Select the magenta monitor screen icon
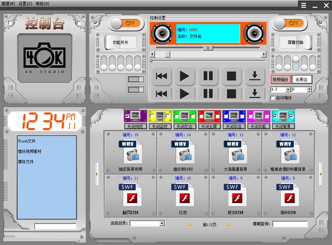Image resolution: width=332 pixels, height=245 pixels. click(x=258, y=116)
